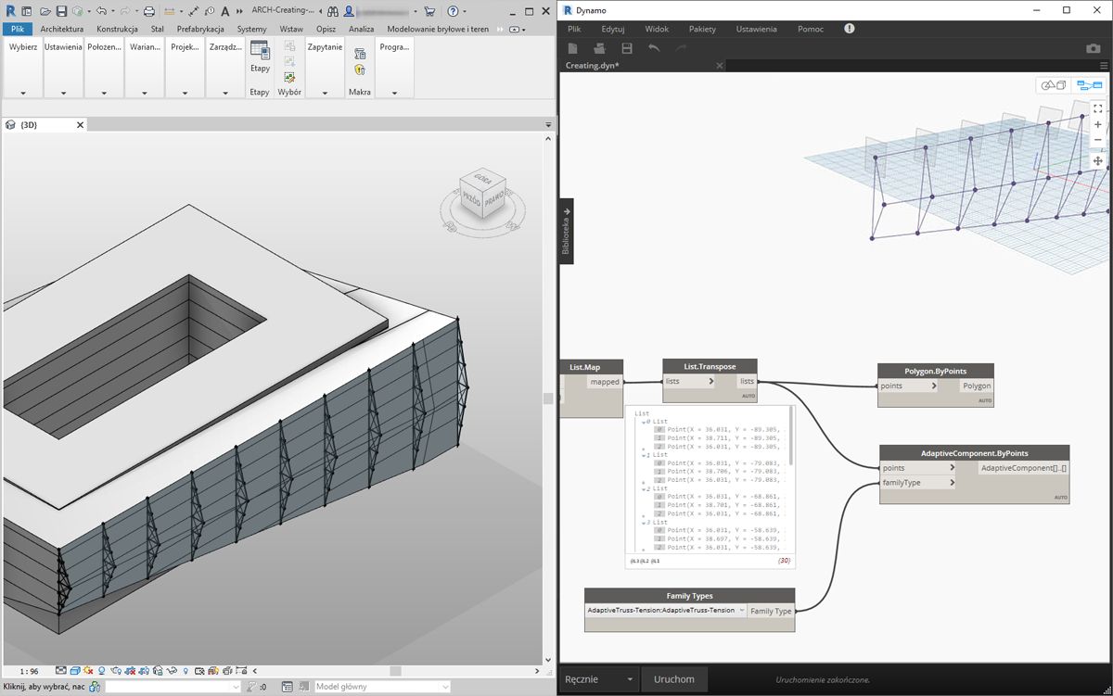The height and width of the screenshot is (696, 1113).
Task: Collapse list 1 in the preview bubble
Action: 646,455
